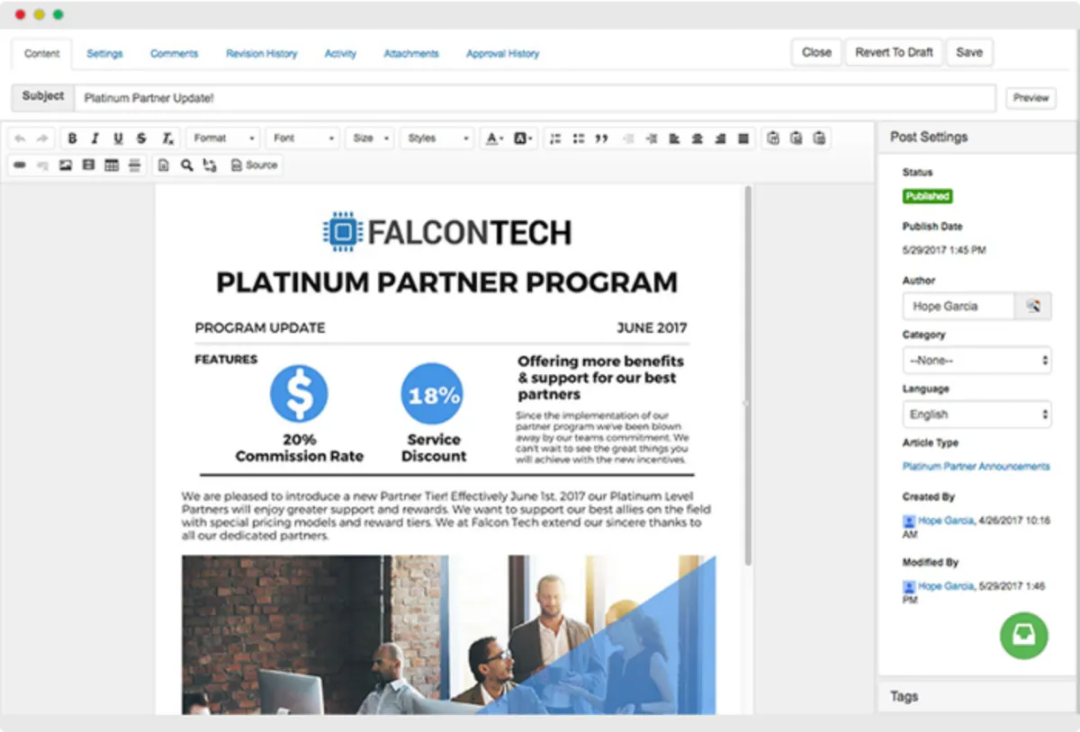Expand the Tags panel
Viewport: 1080px width, 732px height.
(976, 697)
